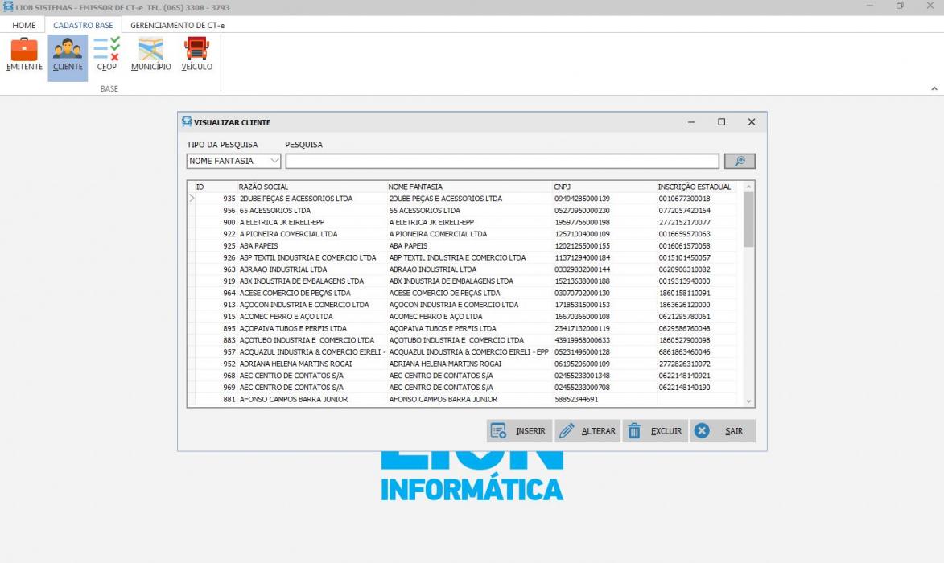
Task: Switch to the HOME ribbon tab
Action: click(x=23, y=25)
